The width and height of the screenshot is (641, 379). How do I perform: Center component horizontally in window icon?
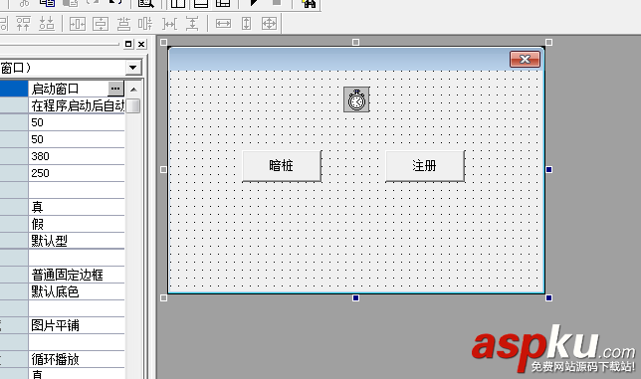tap(78, 24)
